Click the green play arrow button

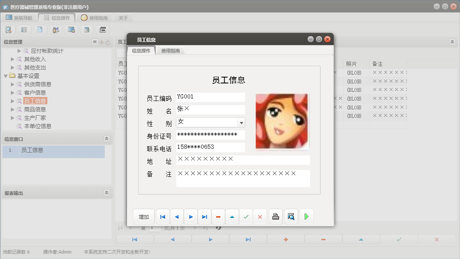click(x=307, y=217)
